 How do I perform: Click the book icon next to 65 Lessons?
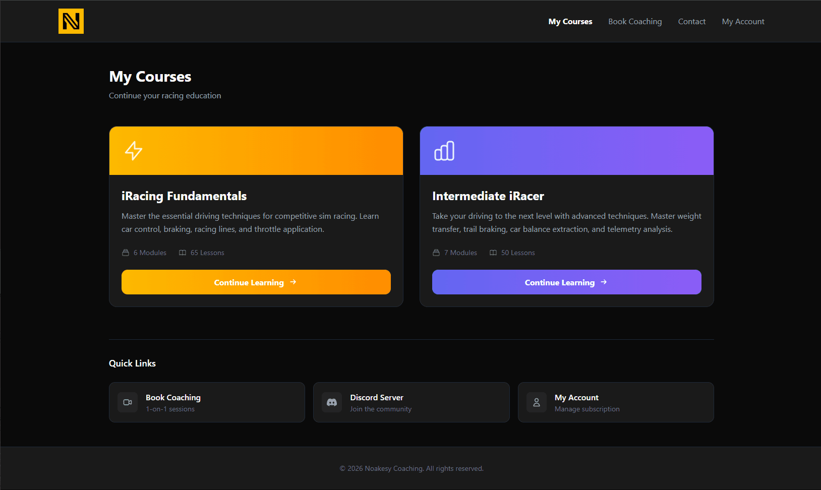pyautogui.click(x=183, y=253)
